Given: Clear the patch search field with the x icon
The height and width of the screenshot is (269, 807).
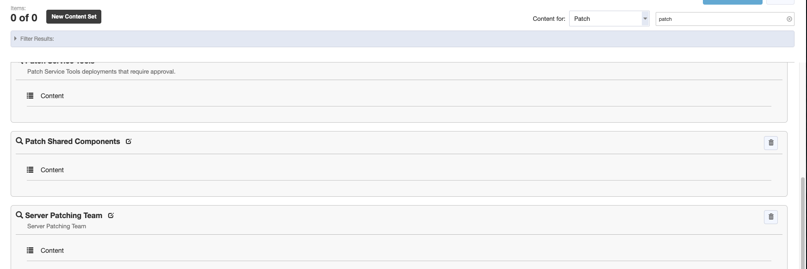Looking at the screenshot, I should point(788,19).
